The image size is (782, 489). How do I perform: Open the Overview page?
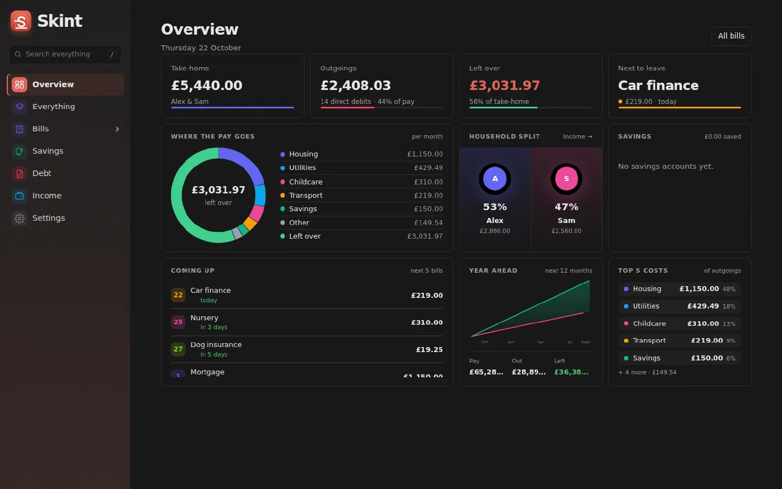click(65, 84)
